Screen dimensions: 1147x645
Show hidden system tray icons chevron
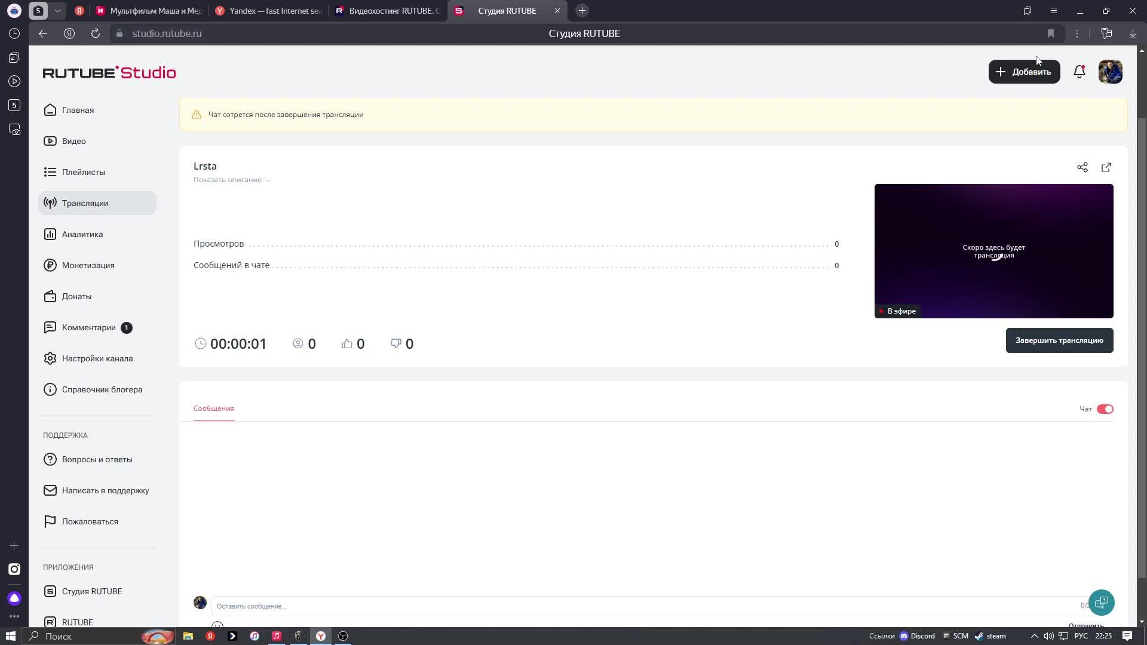pyautogui.click(x=1034, y=636)
